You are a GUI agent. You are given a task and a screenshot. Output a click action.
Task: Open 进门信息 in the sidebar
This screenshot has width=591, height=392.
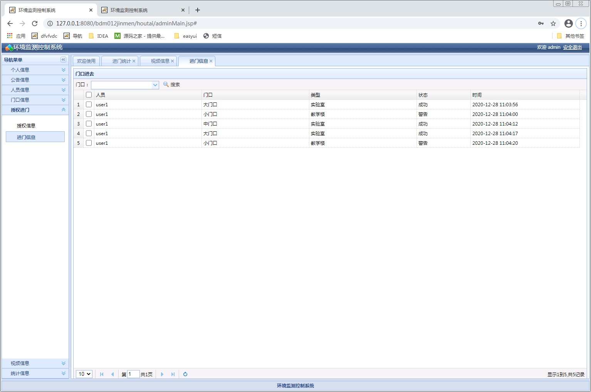35,137
